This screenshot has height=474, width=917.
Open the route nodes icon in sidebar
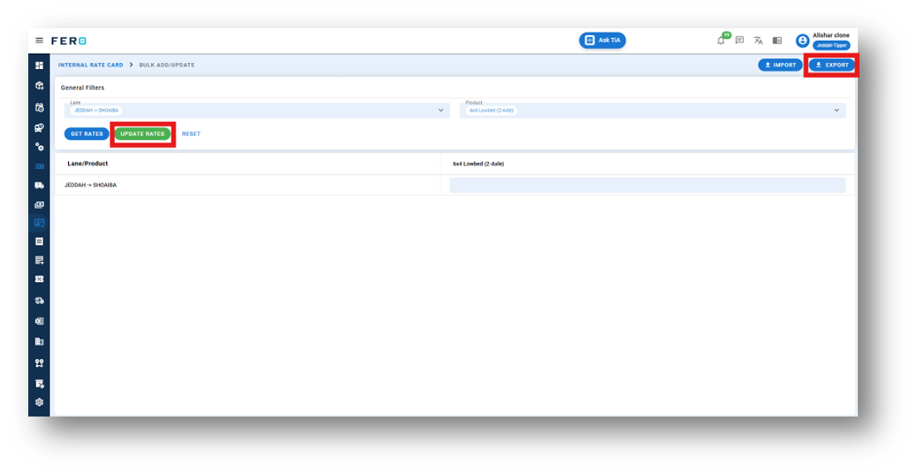[x=39, y=363]
